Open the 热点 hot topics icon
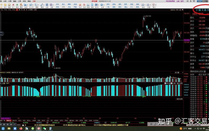209x131 pixels. coord(80,5)
